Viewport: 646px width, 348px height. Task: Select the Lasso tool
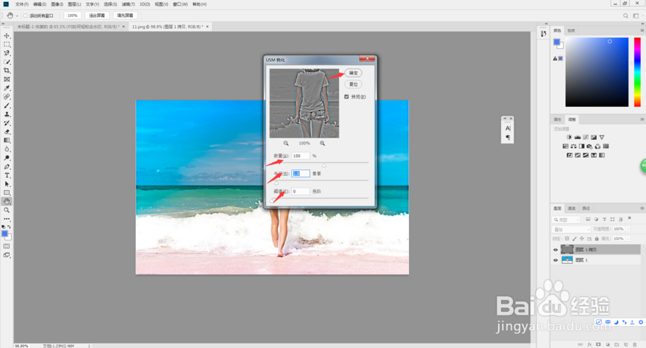pyautogui.click(x=6, y=53)
